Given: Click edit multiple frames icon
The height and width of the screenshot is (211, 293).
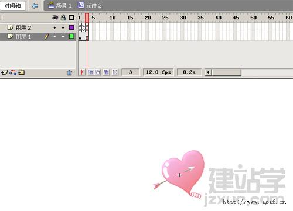Looking at the screenshot, I should [106, 72].
